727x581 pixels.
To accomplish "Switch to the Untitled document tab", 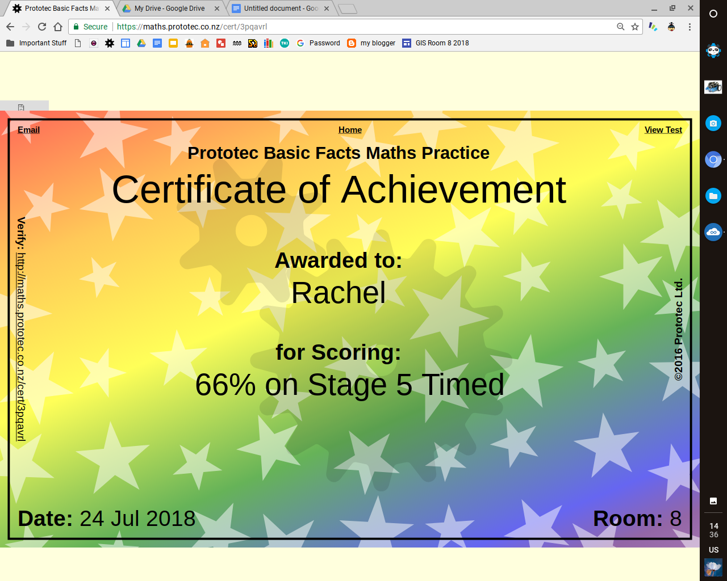I will pos(281,9).
